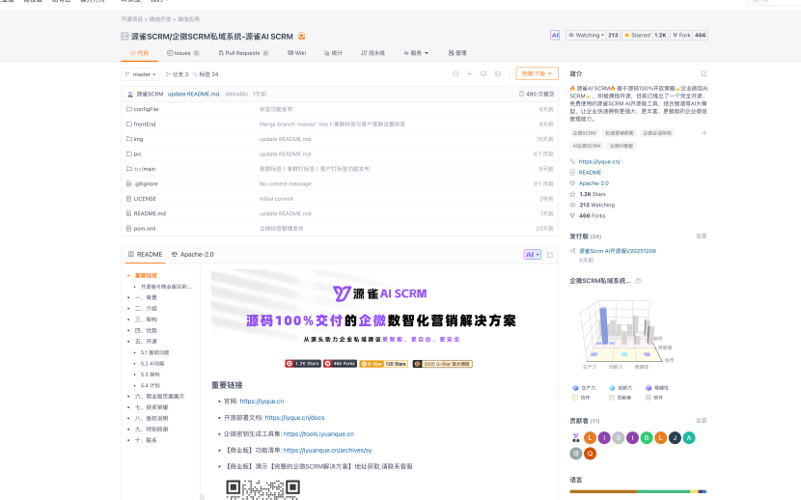Image resolution: width=801 pixels, height=500 pixels.
Task: Open the https://tools.iyuanque.cn link
Action: click(318, 433)
